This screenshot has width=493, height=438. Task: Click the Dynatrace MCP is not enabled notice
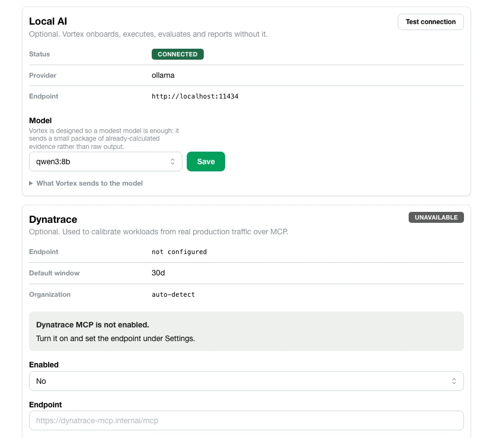point(246,331)
